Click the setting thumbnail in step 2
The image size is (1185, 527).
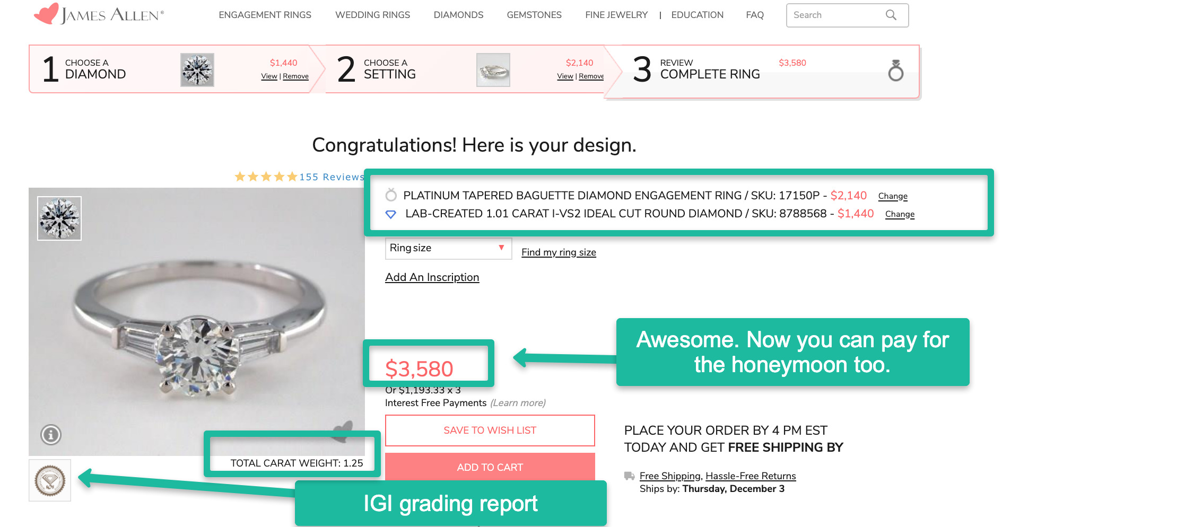coord(493,70)
